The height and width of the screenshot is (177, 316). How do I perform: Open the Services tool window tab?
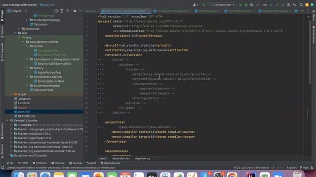(76, 163)
